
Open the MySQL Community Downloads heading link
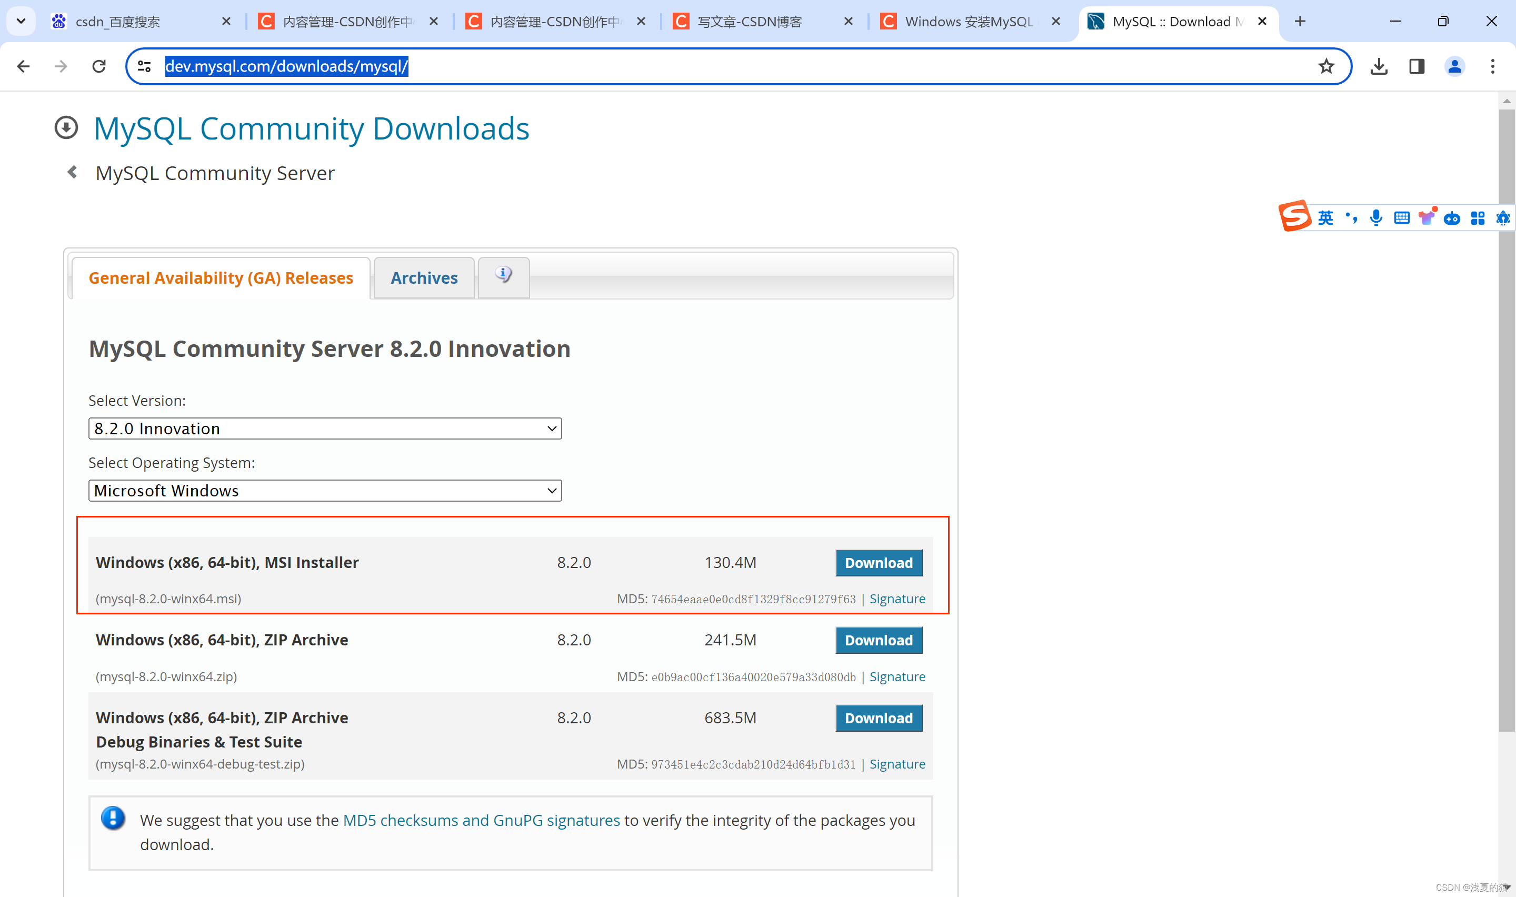tap(311, 129)
